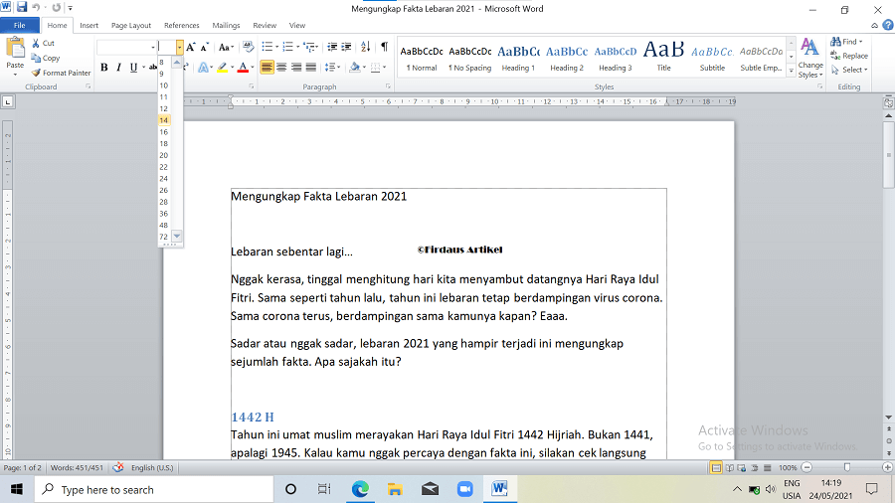Viewport: 895px width, 503px height.
Task: Cut the selected text
Action: 44,43
